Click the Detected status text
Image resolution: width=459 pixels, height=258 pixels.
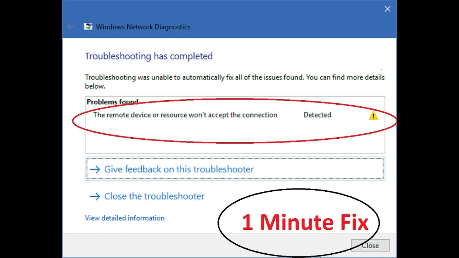317,115
